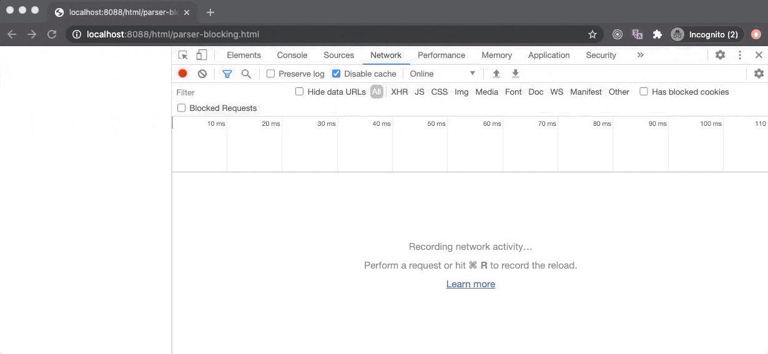Enable Preserve log checkbox
This screenshot has height=354, width=768.
click(x=270, y=74)
